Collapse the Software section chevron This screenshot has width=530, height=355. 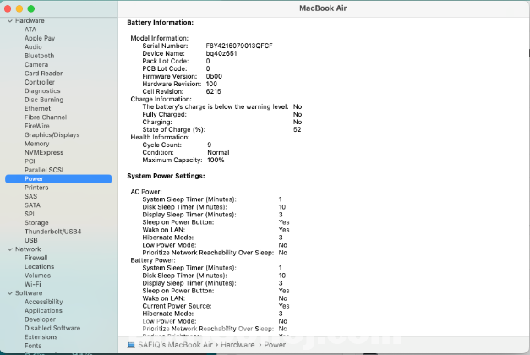10,293
